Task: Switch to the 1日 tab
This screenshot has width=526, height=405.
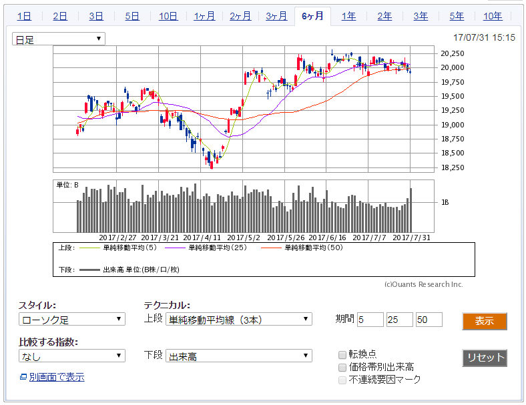Action: point(24,16)
